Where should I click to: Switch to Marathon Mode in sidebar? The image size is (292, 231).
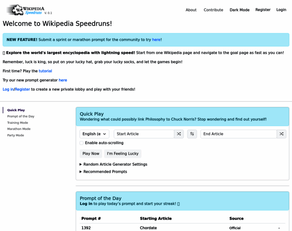point(19,129)
